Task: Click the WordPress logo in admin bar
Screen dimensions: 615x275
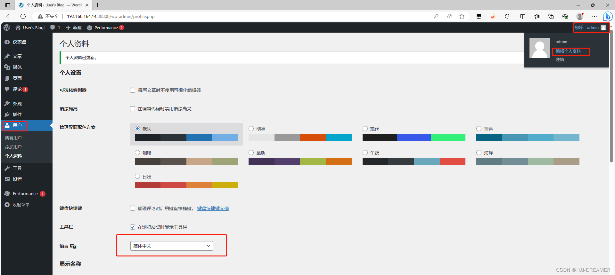Action: (7, 27)
